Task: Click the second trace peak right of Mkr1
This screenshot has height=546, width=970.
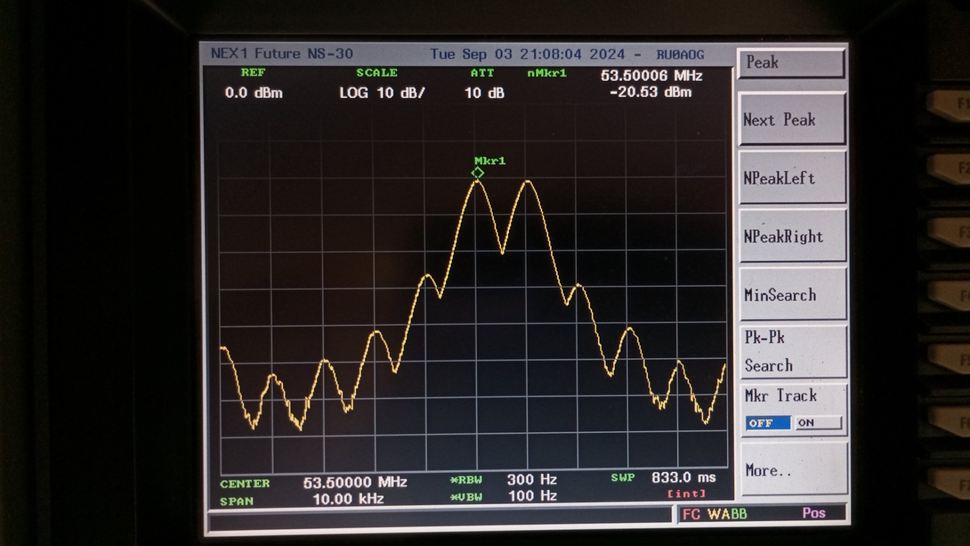Action: pyautogui.click(x=528, y=182)
